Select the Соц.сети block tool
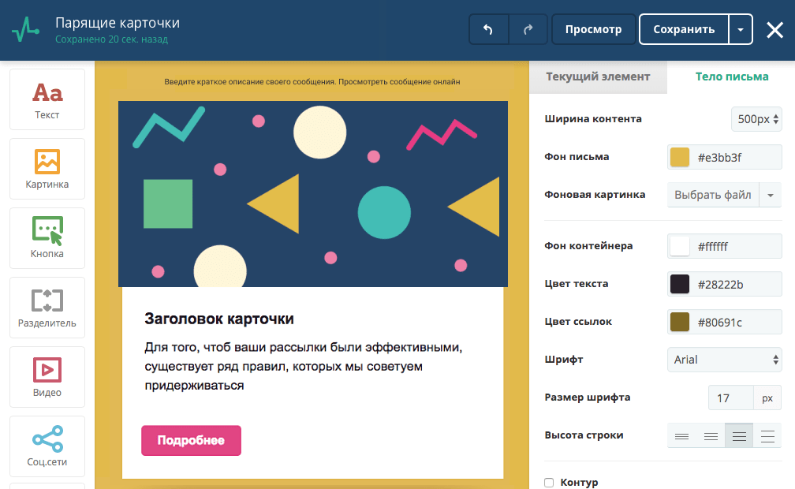 [x=47, y=446]
